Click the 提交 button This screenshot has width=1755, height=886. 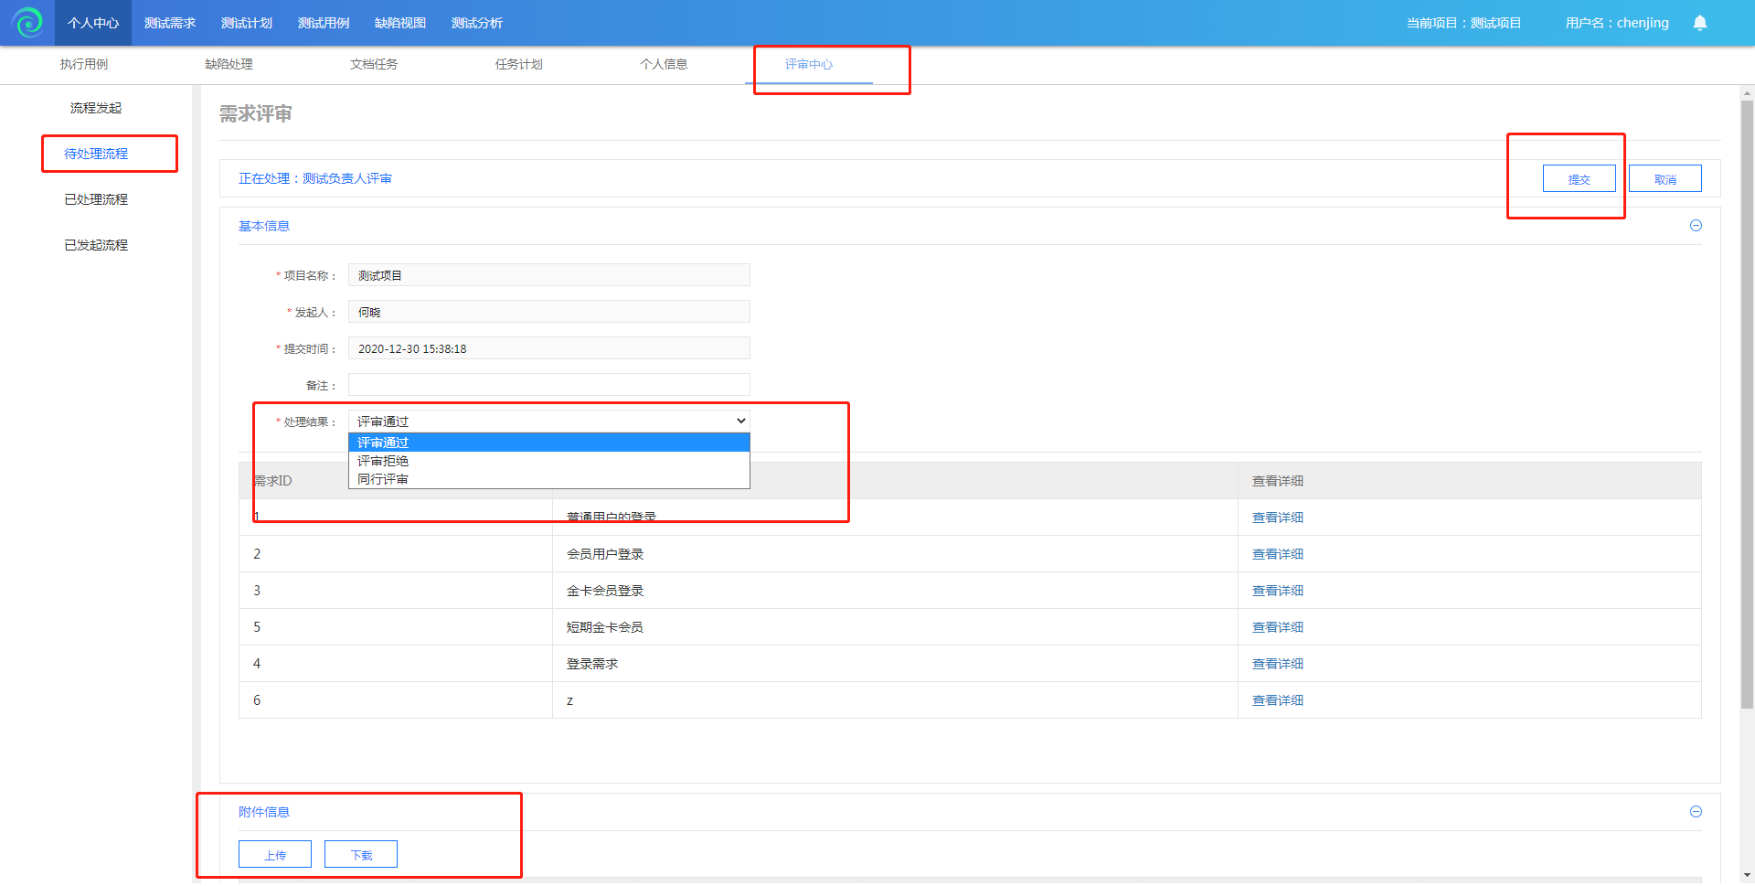point(1579,179)
